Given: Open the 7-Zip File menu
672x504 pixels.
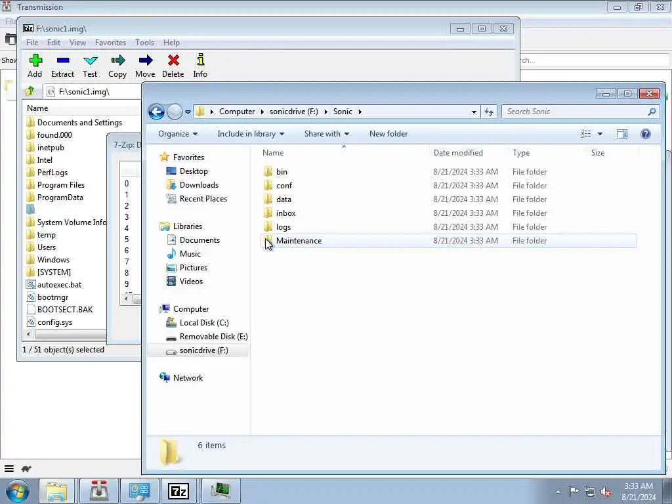Looking at the screenshot, I should pyautogui.click(x=31, y=43).
